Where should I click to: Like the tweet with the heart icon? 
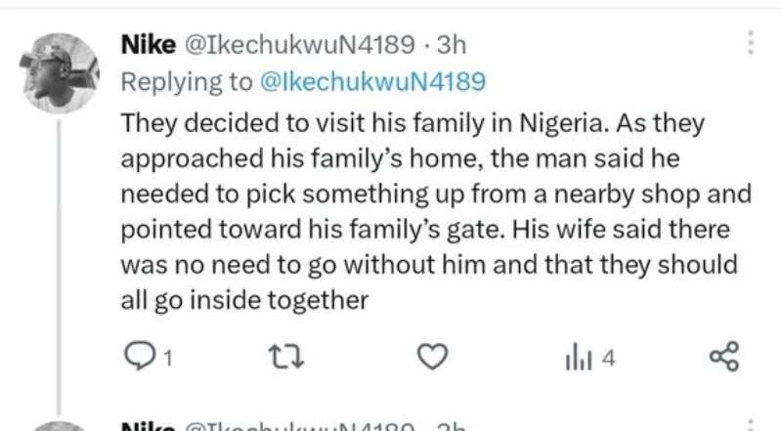pos(432,357)
